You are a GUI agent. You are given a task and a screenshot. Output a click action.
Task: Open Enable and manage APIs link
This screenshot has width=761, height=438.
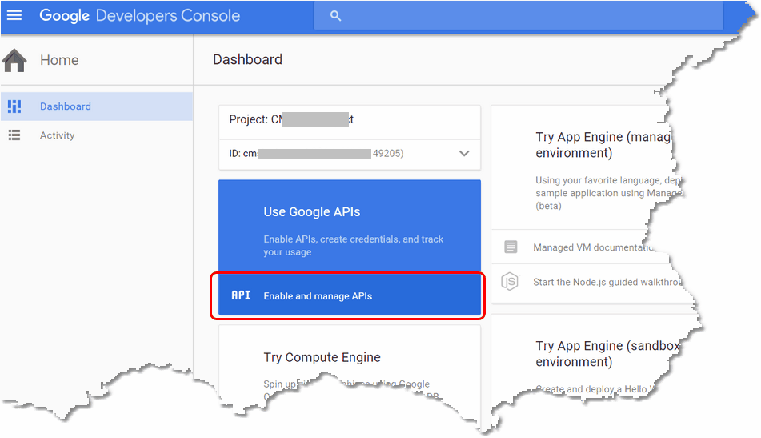point(318,296)
